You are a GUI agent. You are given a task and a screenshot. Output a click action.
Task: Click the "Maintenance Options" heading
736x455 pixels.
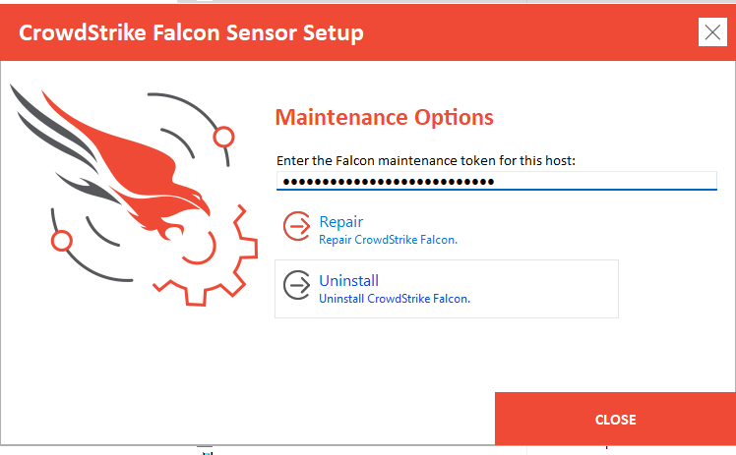[384, 117]
